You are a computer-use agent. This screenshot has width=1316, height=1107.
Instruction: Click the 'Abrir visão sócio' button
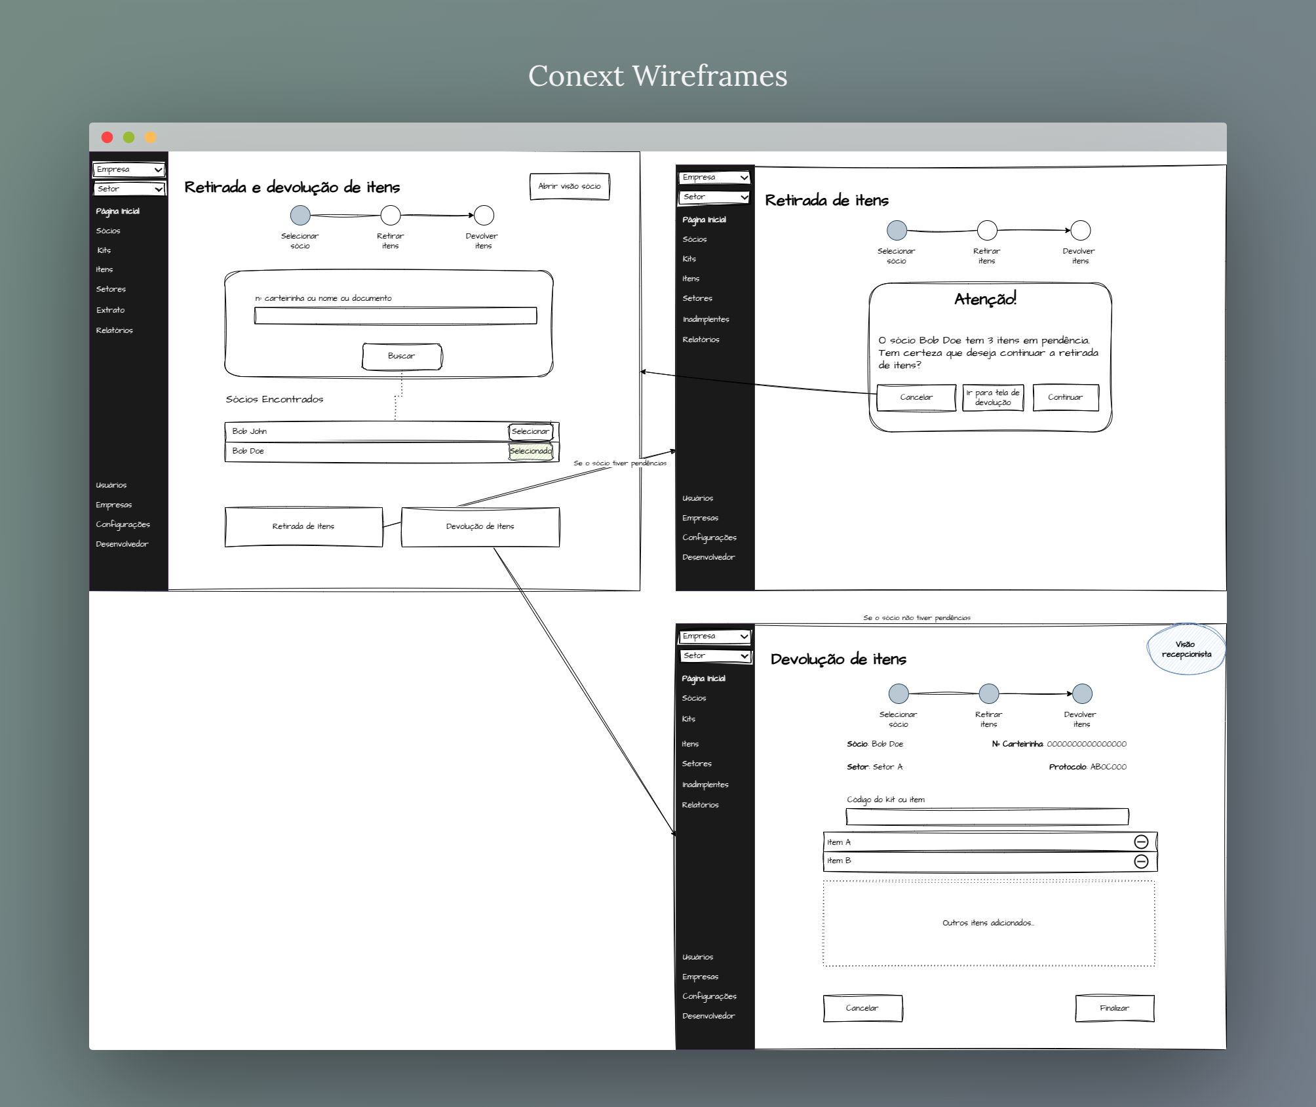569,186
